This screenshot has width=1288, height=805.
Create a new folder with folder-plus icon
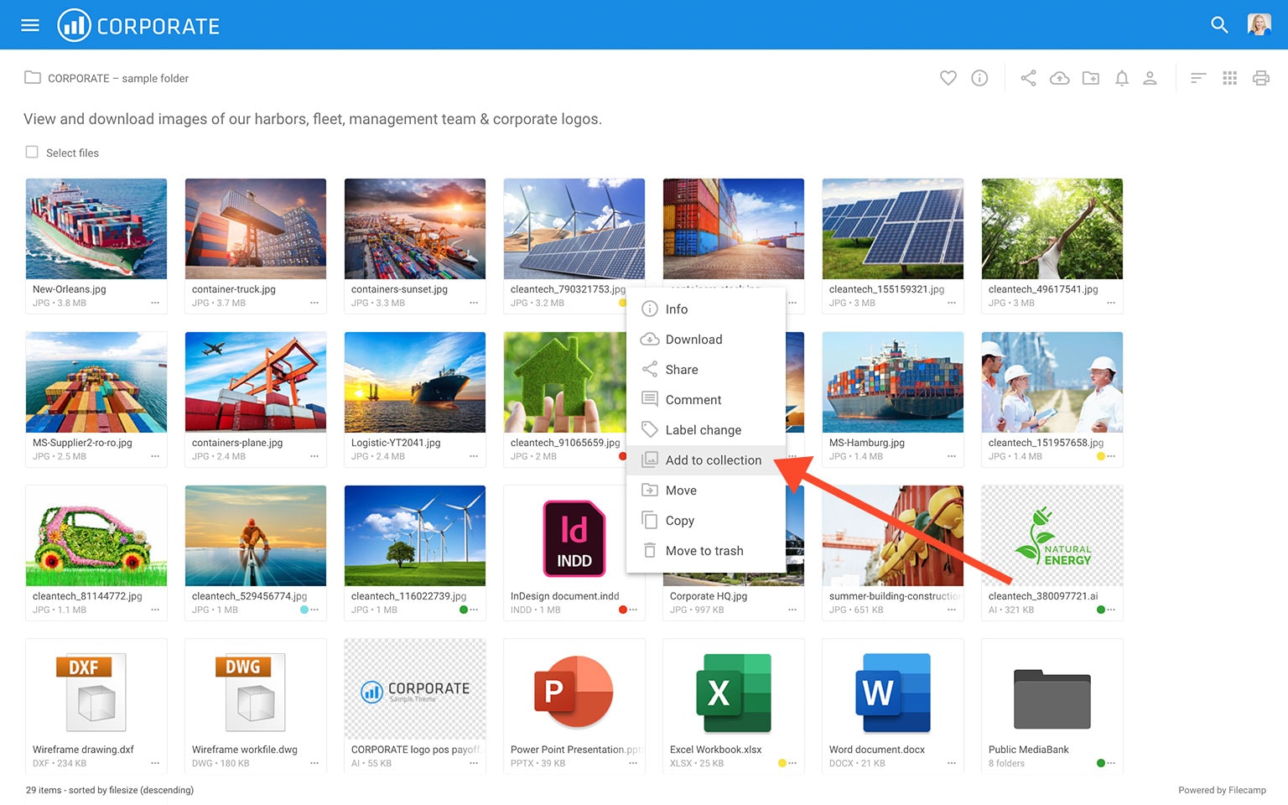(1091, 78)
